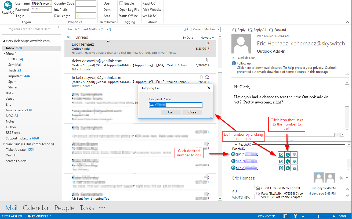Toggle the Newest sort order
The width and height of the screenshot is (352, 219).
pos(207,38)
